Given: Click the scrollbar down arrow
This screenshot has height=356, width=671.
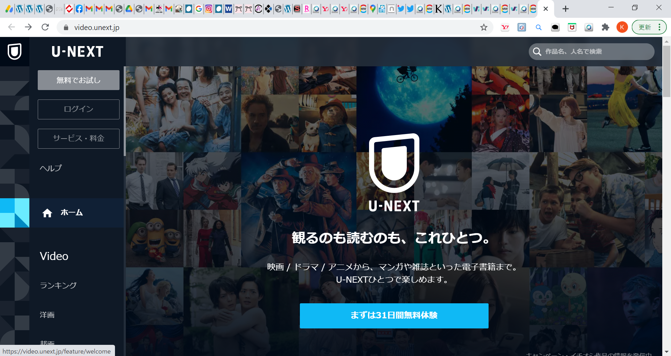Looking at the screenshot, I should coord(666,352).
